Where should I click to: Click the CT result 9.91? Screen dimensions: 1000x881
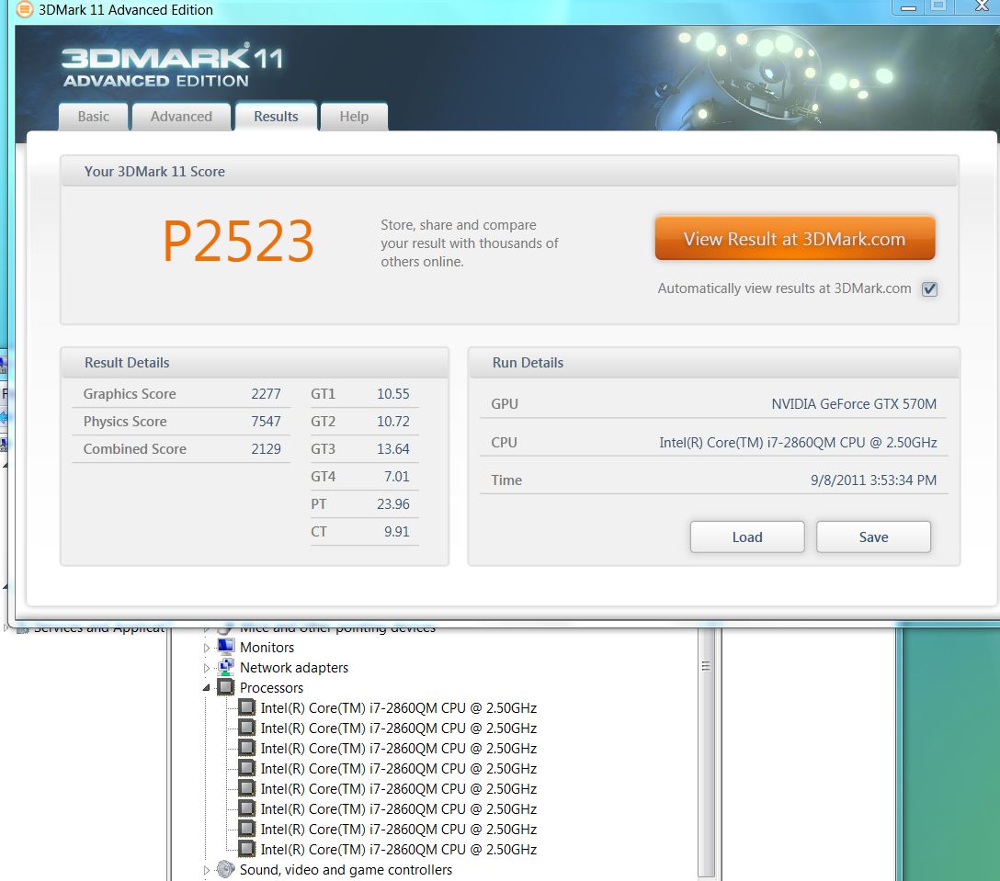tap(397, 531)
